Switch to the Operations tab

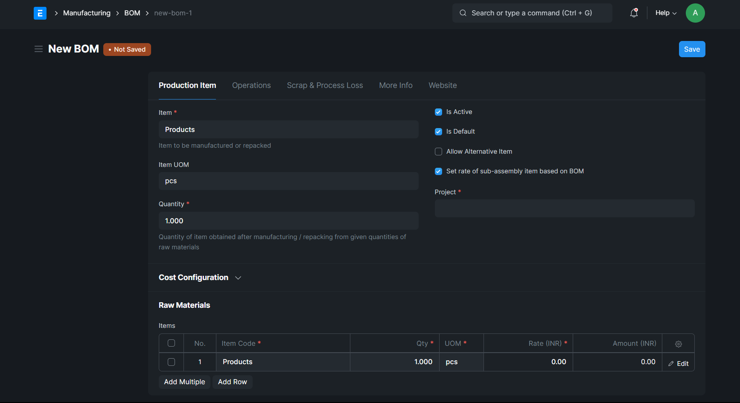click(x=251, y=85)
